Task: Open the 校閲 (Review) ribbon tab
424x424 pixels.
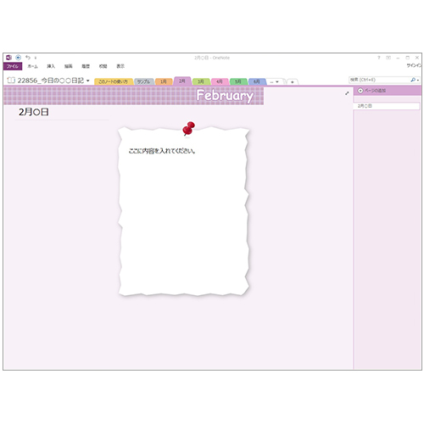Action: [x=103, y=66]
